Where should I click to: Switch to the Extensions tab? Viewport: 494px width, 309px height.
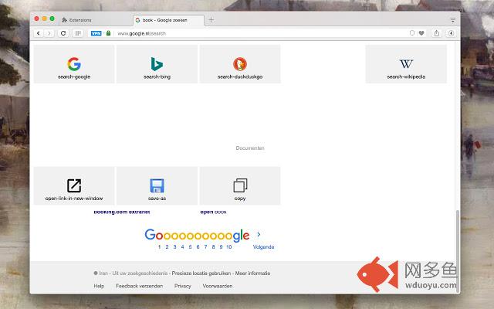[x=80, y=19]
